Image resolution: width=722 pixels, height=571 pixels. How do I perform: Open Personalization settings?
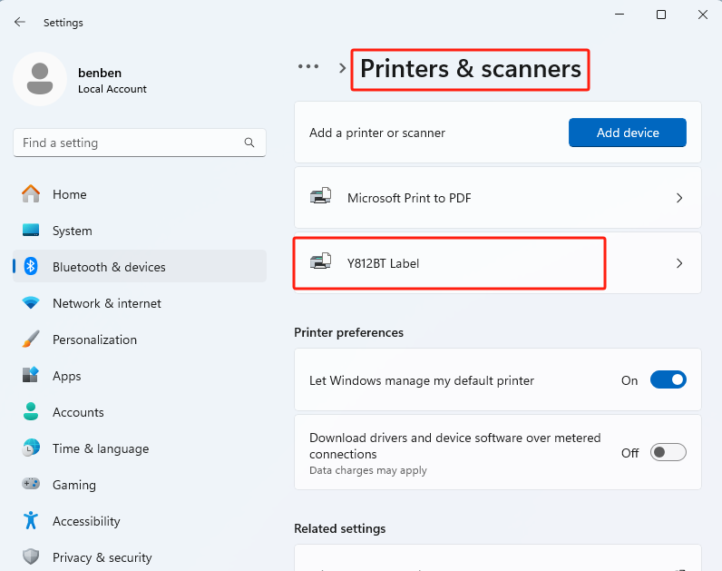140,340
